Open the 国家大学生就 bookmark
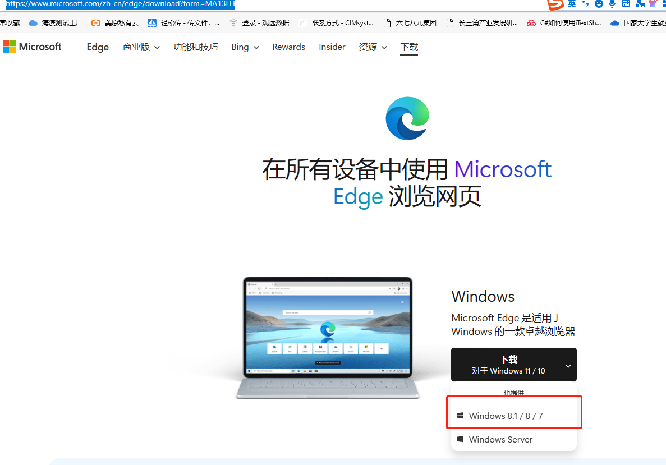The width and height of the screenshot is (666, 465). coord(638,23)
